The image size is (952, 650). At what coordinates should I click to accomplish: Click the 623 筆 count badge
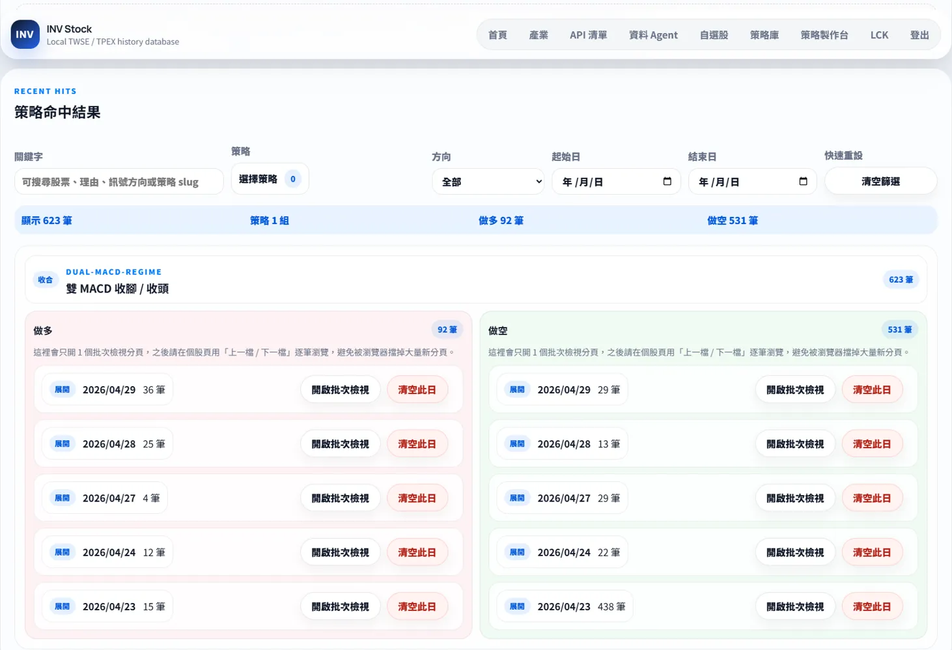[x=901, y=280]
